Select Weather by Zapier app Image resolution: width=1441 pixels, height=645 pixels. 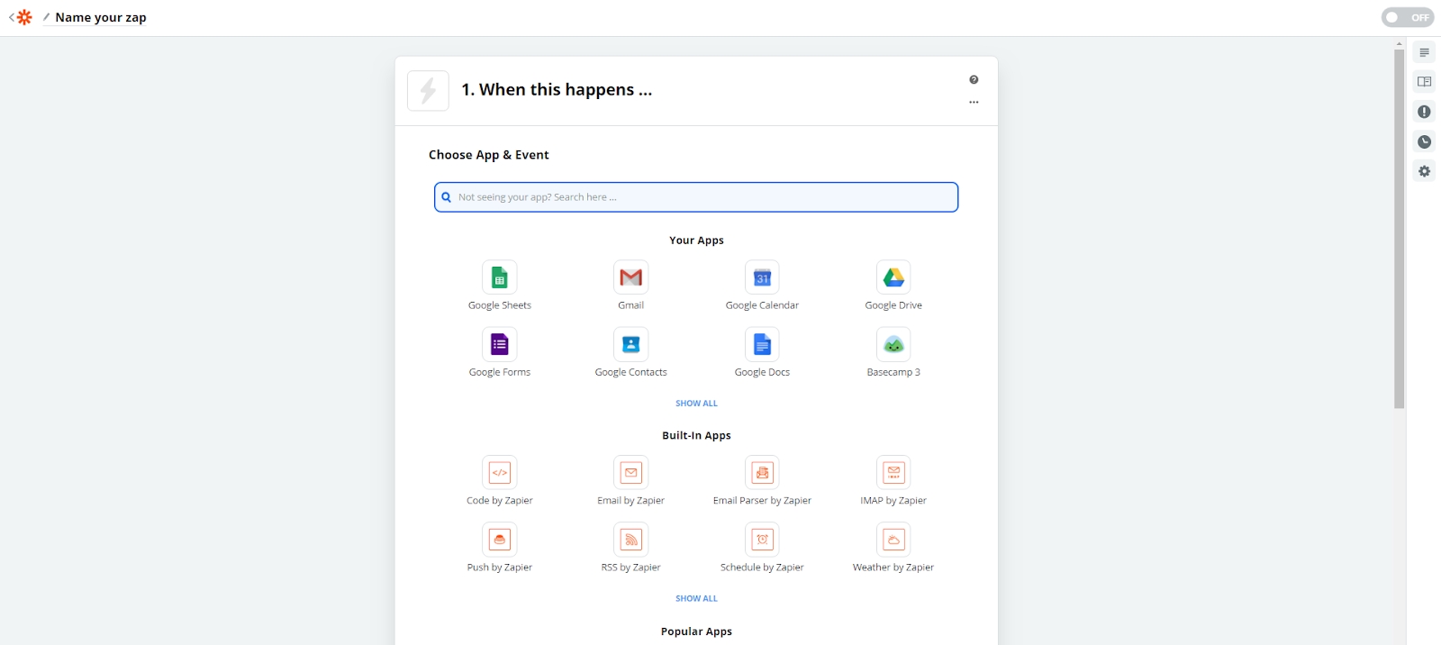(x=893, y=540)
